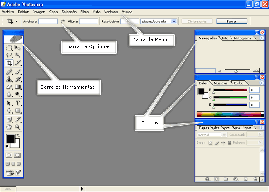Select the Healing Brush tool

[9, 72]
